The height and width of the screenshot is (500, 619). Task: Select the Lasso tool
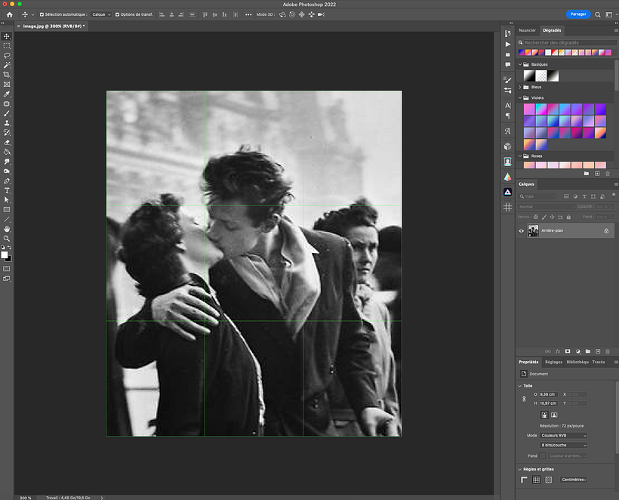[x=7, y=55]
